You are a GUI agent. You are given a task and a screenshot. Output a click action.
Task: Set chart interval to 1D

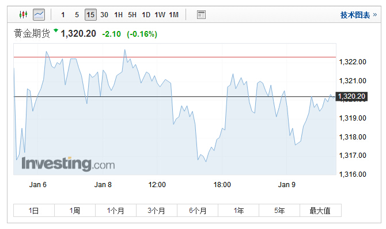pos(146,15)
